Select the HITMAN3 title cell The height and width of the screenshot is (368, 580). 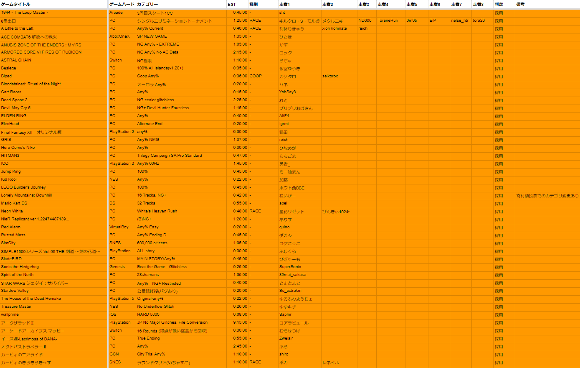[54, 156]
